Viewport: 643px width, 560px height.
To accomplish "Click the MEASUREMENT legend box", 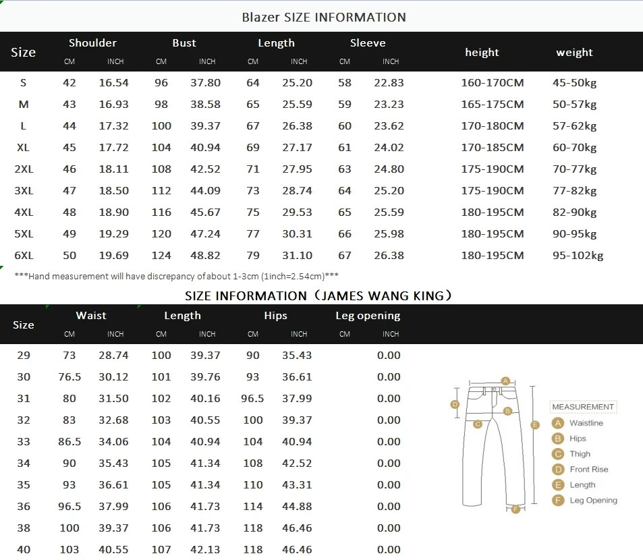I will point(583,406).
